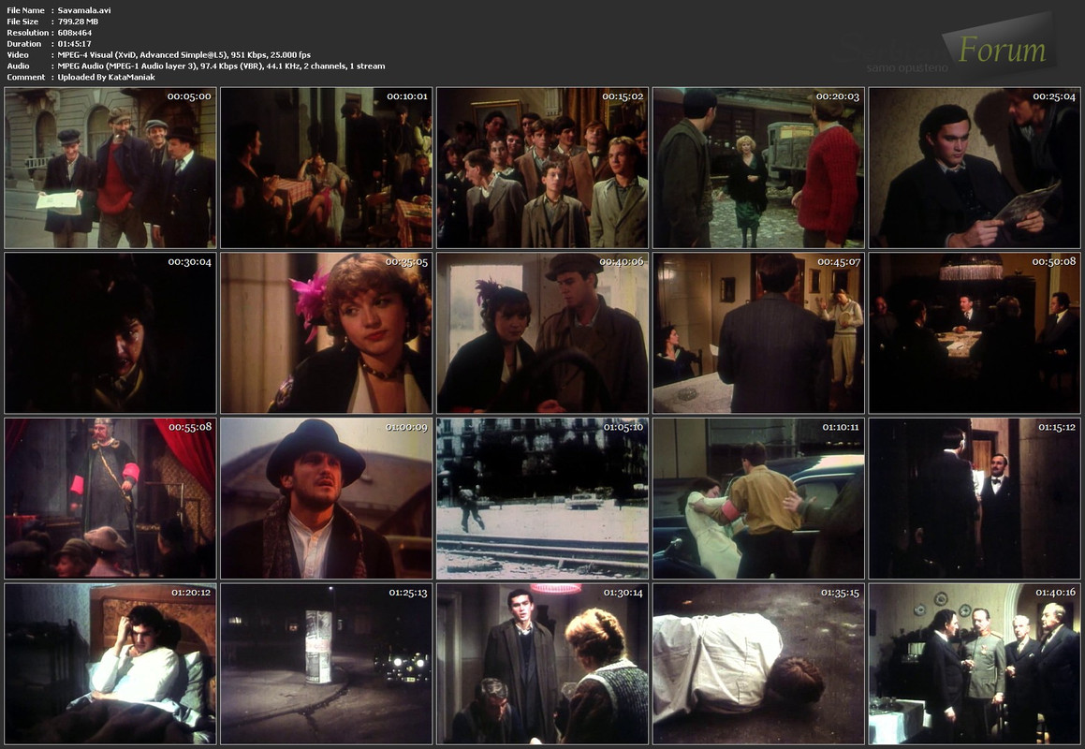This screenshot has width=1085, height=749.
Task: Click the comment Uploaded By KataManiak
Action: (107, 77)
